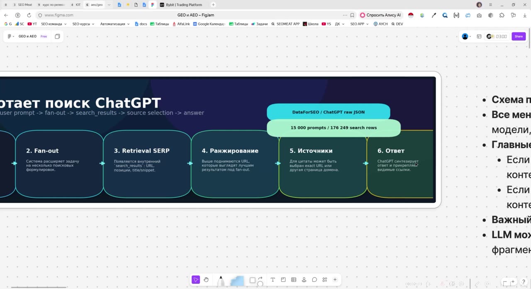The image size is (531, 289).
Task: Click the 4. Ранжирование card
Action: coord(235,164)
